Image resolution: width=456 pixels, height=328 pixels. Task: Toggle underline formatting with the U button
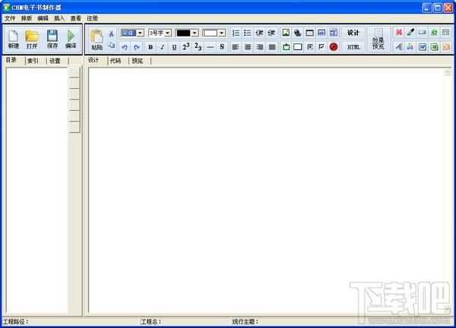[174, 47]
